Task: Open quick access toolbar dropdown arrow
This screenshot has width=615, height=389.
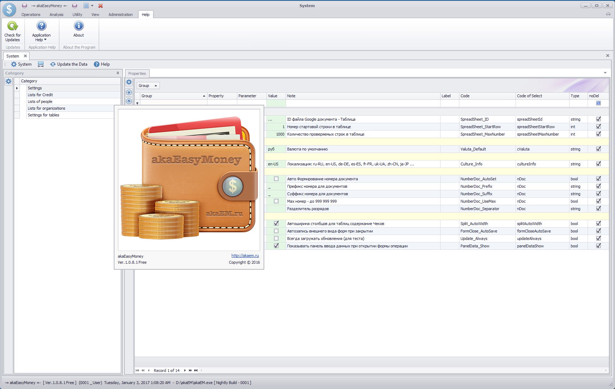Action: coord(92,6)
